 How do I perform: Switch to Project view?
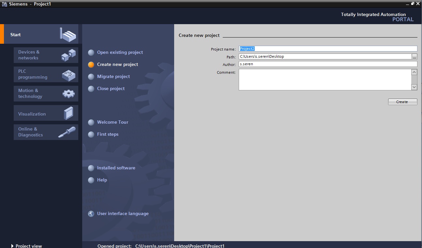[26, 246]
